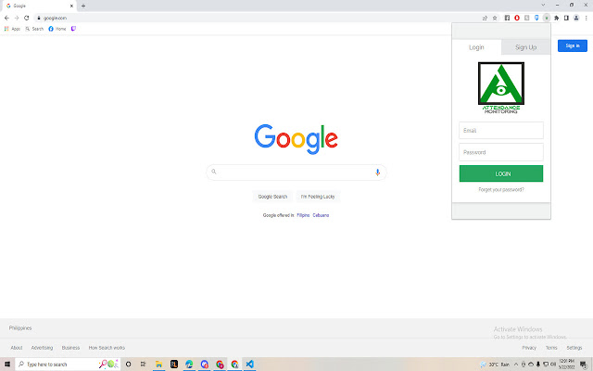Open the Extensions puzzle piece menu
This screenshot has width=593, height=371.
point(556,18)
